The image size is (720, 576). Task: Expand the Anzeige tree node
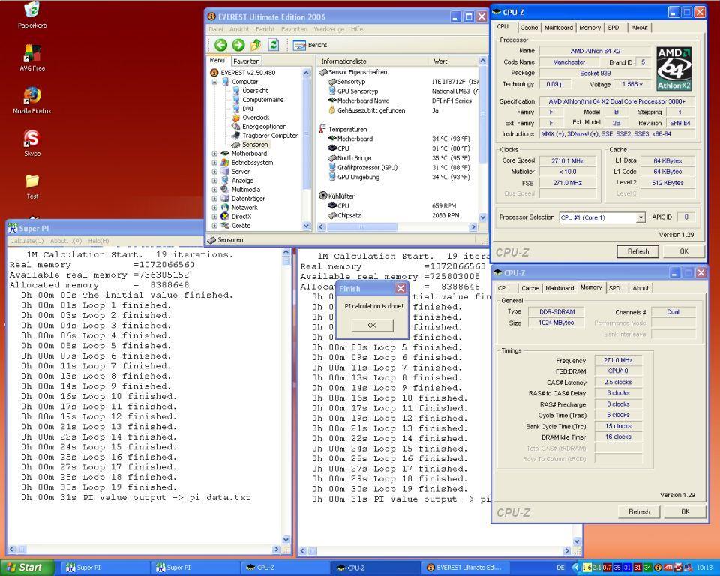click(x=214, y=181)
